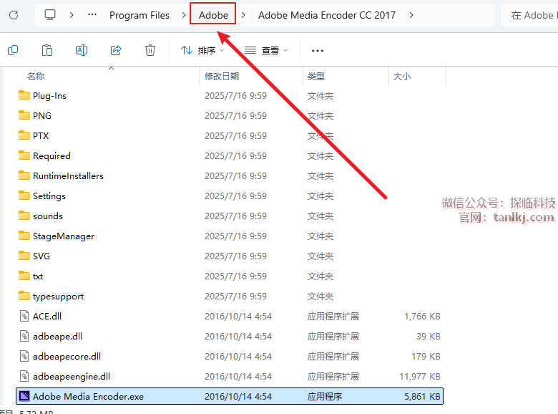Click the This PC monitor icon

(50, 15)
